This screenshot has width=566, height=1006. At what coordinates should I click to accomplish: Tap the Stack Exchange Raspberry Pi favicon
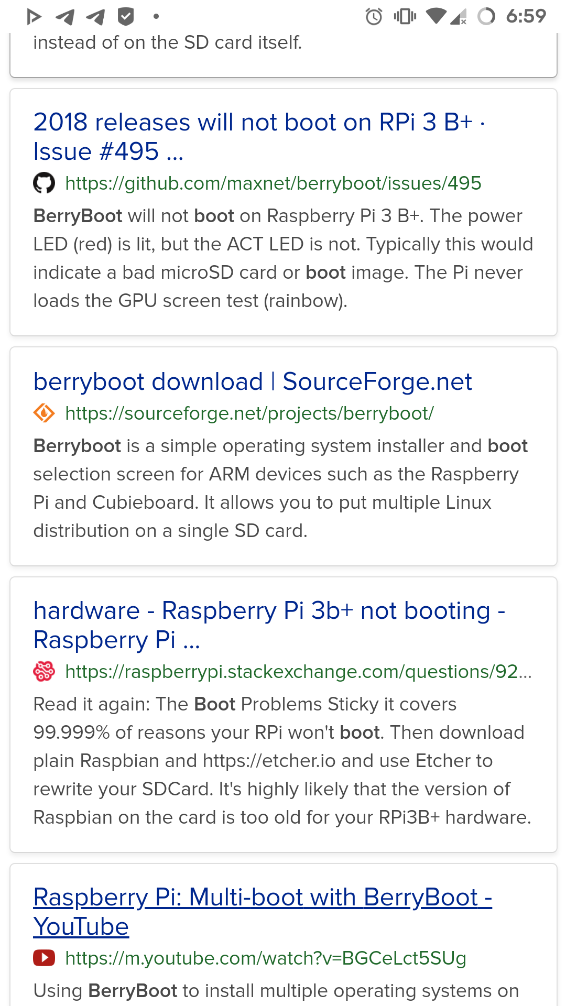pos(44,671)
